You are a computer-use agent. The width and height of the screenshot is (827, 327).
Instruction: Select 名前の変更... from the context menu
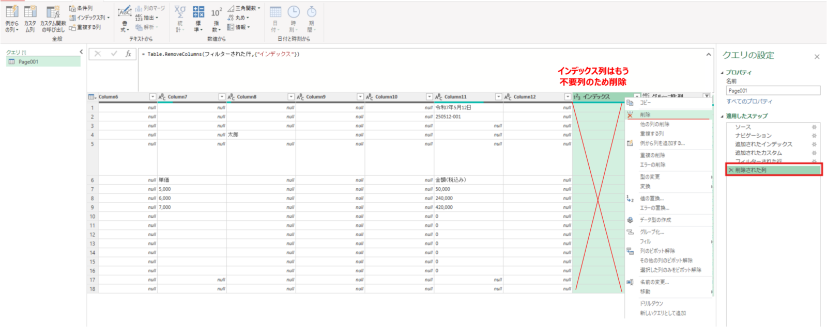669,282
